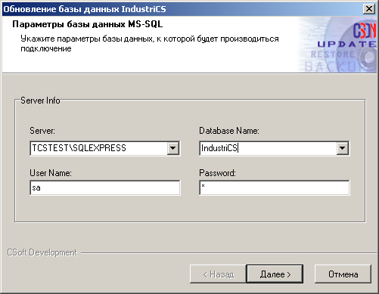Click the User Name field containing sa
Screen dimensions: 379x294
pyautogui.click(x=105, y=187)
